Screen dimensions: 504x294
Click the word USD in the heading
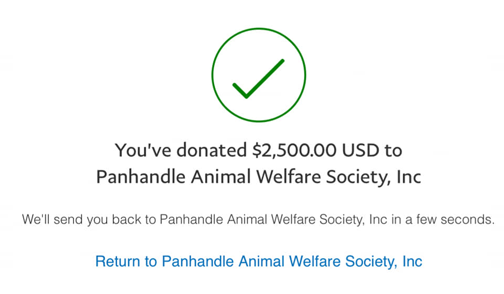[362, 150]
